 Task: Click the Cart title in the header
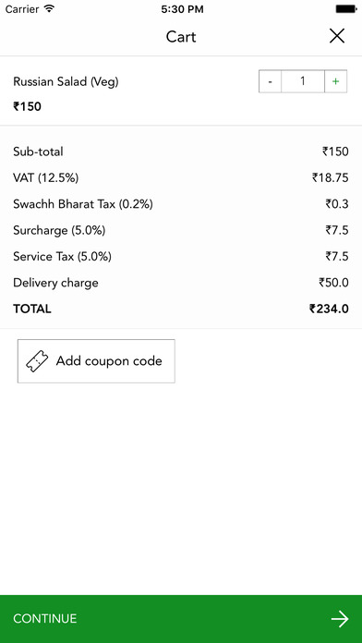click(x=181, y=37)
